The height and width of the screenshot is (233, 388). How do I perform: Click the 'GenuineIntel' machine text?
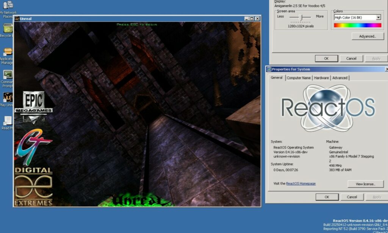338,152
